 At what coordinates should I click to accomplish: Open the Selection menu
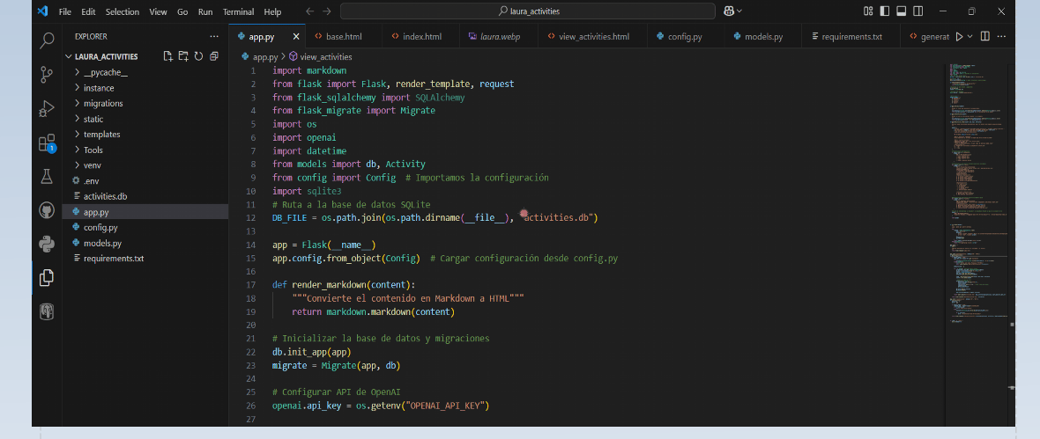point(123,12)
